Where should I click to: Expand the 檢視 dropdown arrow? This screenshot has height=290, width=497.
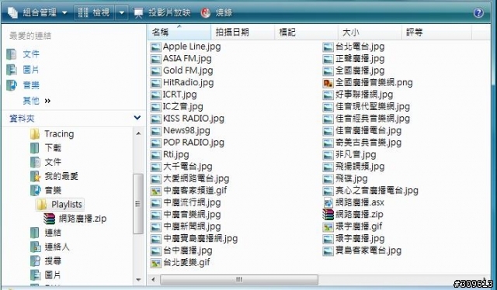[122, 12]
